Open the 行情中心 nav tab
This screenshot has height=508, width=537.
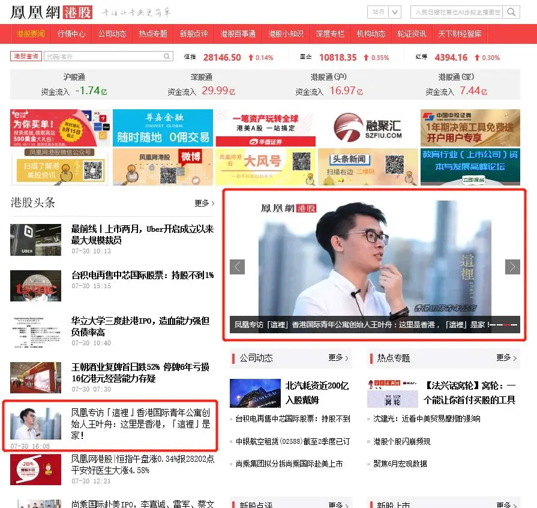click(71, 34)
